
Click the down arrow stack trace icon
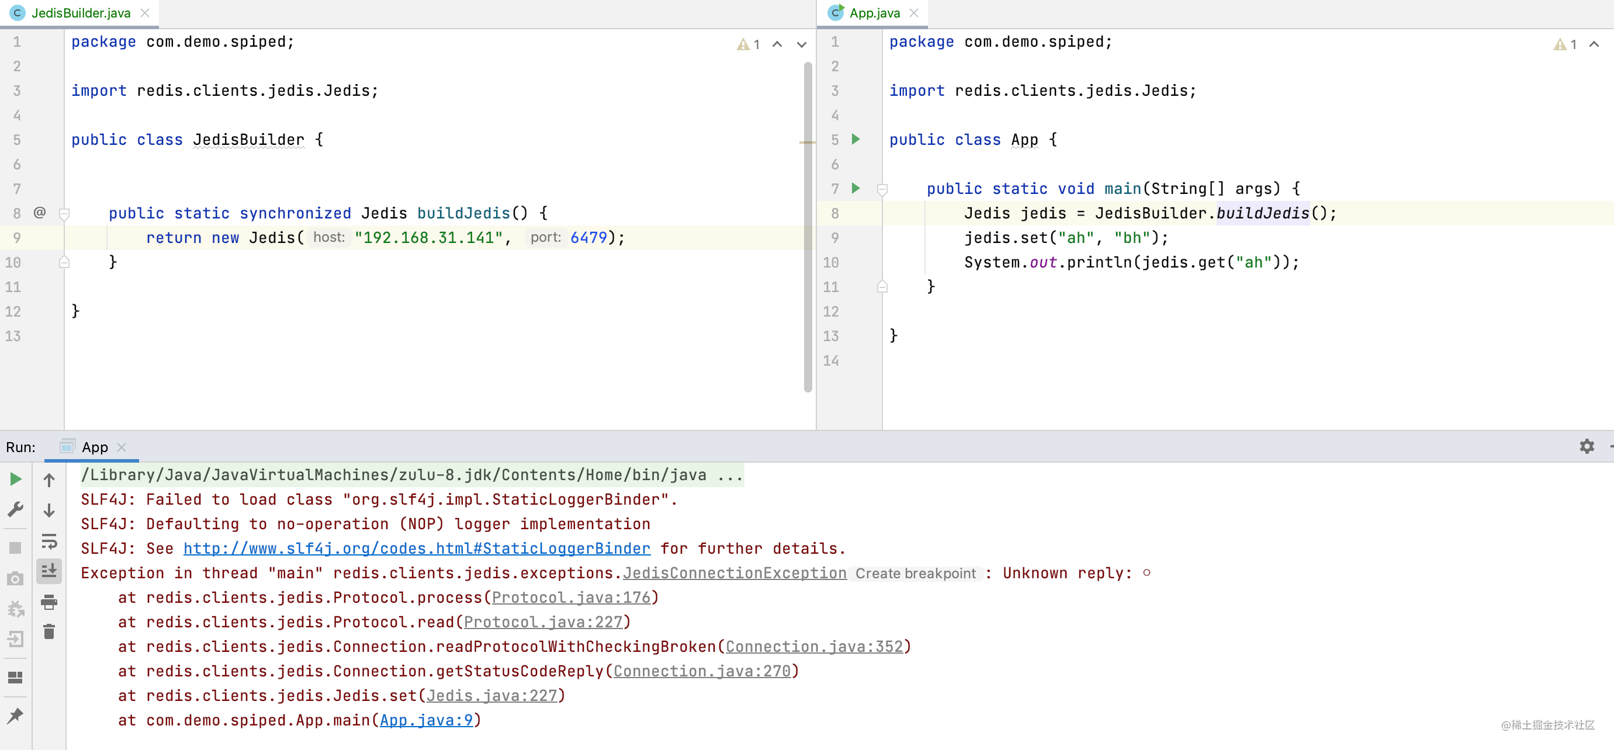click(49, 511)
